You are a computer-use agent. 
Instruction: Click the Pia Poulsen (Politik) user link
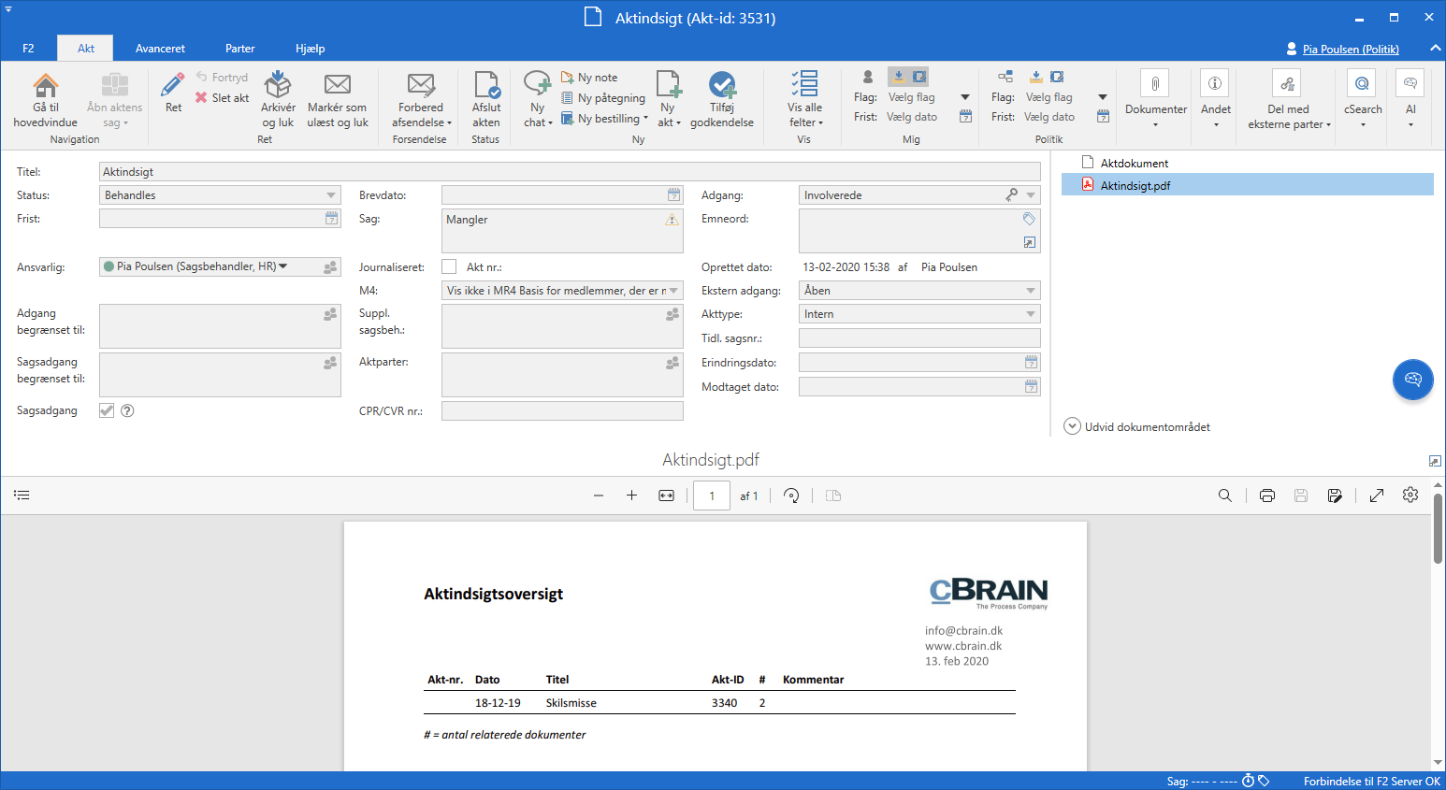pos(1350,50)
